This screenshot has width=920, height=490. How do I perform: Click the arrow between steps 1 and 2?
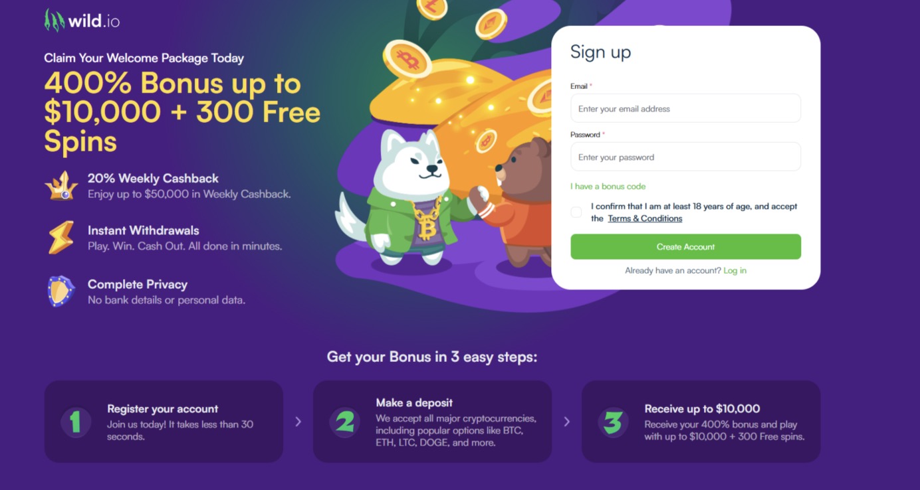[x=298, y=422]
